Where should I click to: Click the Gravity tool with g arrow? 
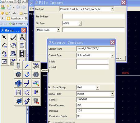coord(36,92)
